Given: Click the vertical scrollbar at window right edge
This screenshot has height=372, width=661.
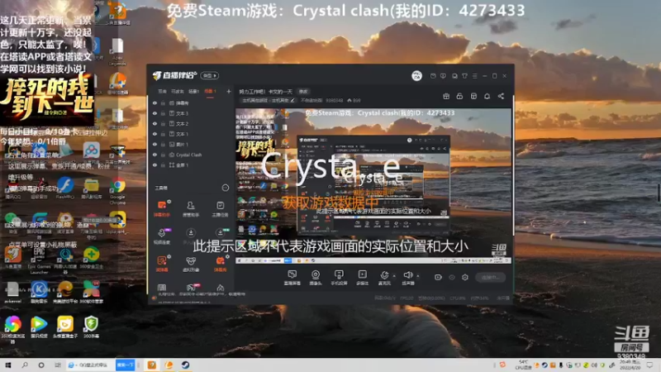Looking at the screenshot, I should 513,165.
